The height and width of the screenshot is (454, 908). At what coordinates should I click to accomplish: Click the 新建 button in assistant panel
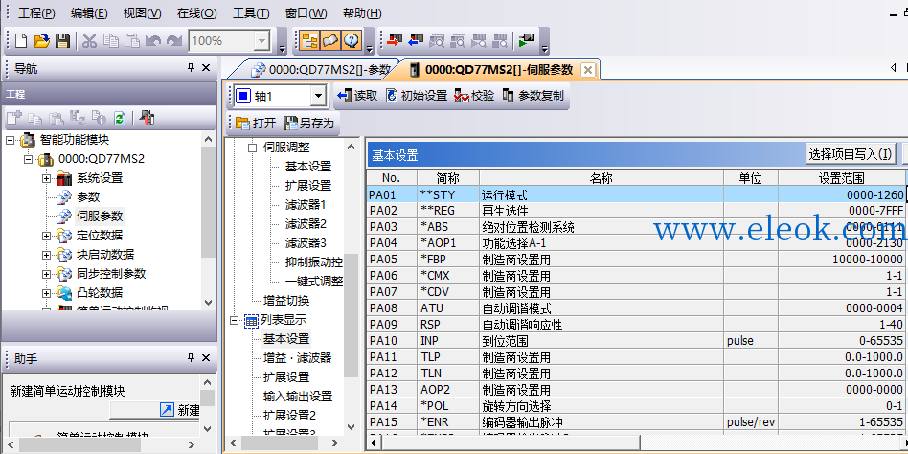click(x=155, y=410)
